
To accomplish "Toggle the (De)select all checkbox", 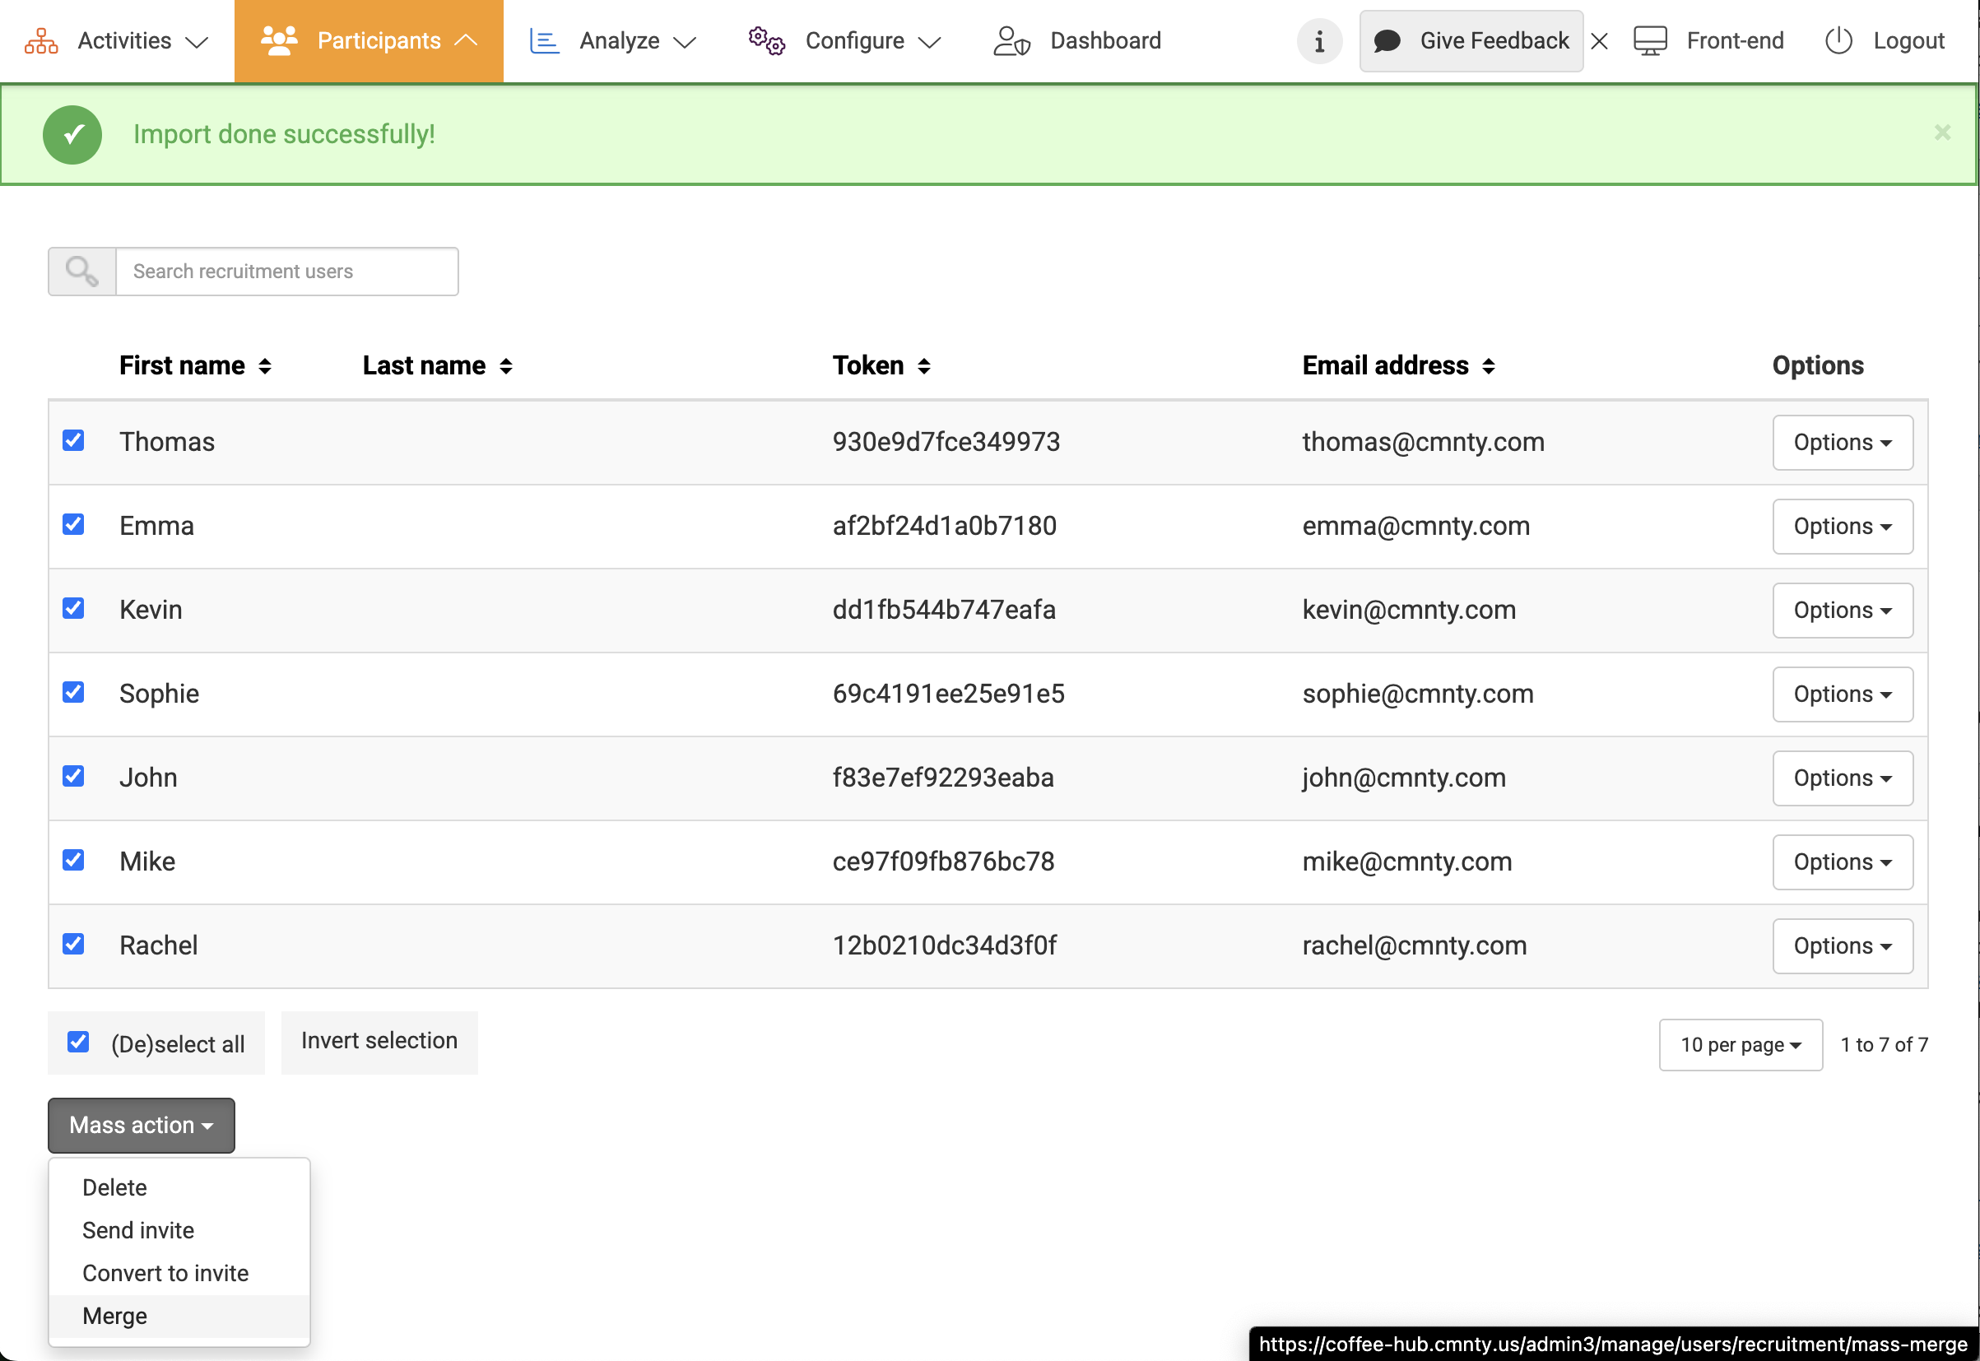I will [78, 1042].
